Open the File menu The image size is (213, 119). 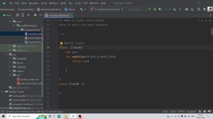click(11, 3)
